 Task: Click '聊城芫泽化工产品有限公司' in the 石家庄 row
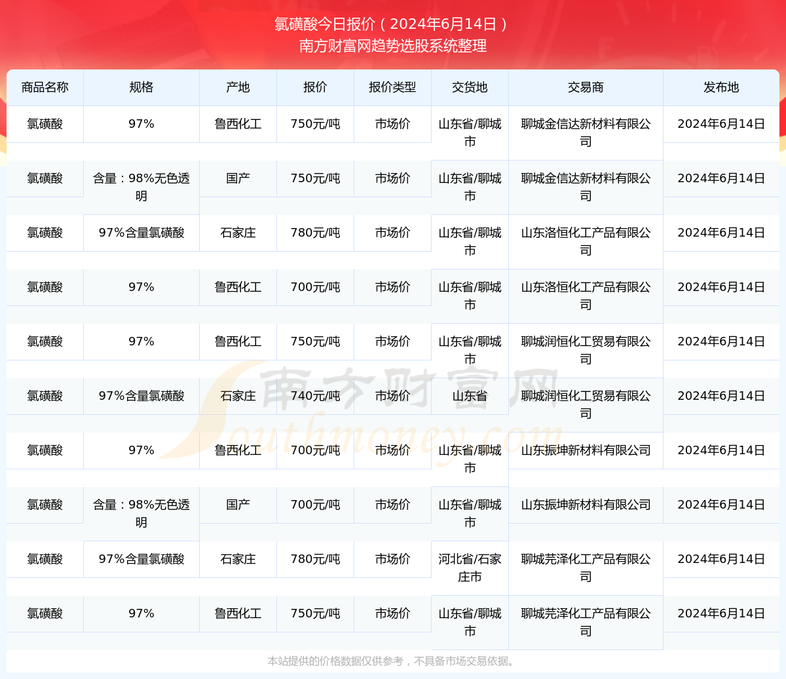tap(586, 568)
